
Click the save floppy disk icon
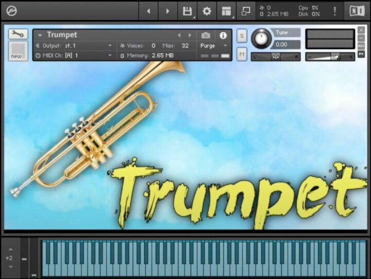(x=188, y=11)
